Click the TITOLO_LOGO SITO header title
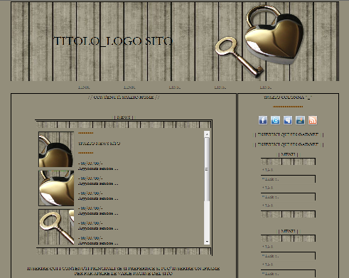This screenshot has width=349, height=278. 113,41
